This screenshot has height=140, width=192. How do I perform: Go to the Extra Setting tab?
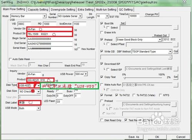pyautogui.click(x=86, y=10)
